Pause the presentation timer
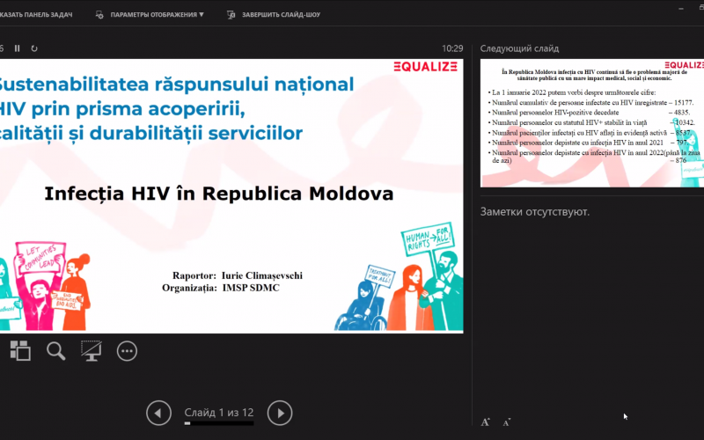Viewport: 704px width, 440px height. point(17,48)
